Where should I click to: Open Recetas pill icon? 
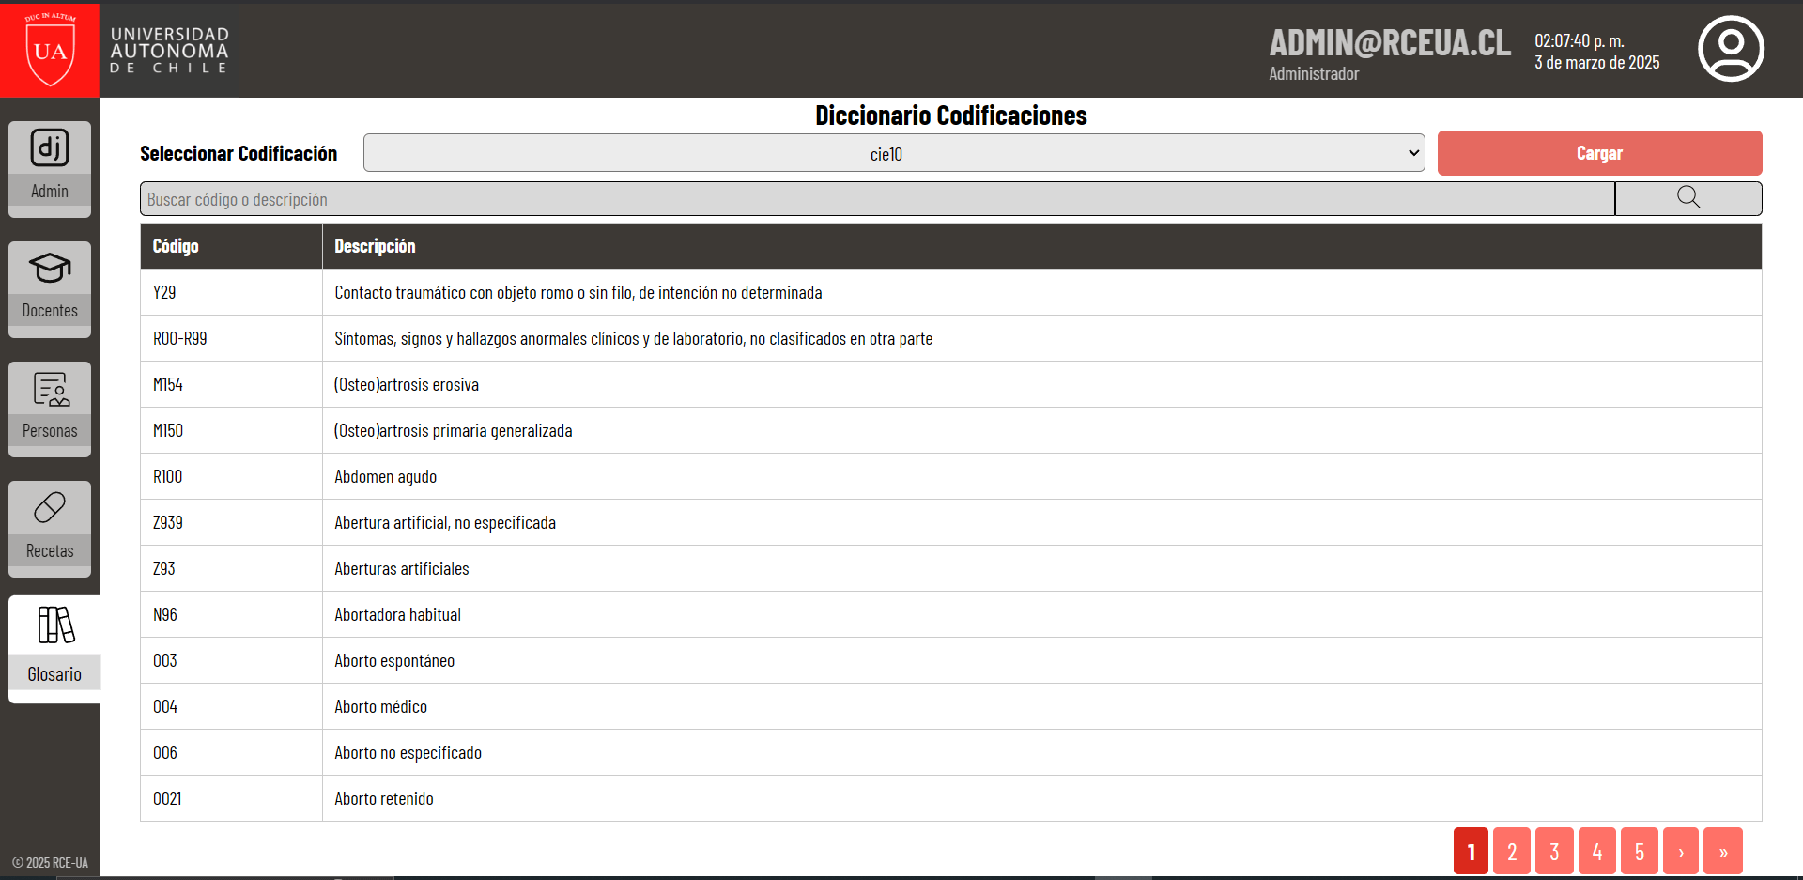click(50, 508)
